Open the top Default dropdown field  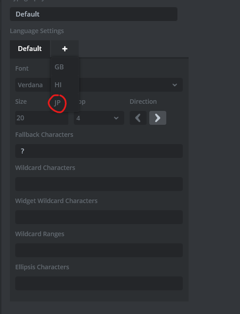(93, 14)
